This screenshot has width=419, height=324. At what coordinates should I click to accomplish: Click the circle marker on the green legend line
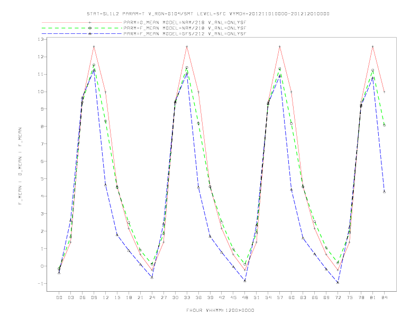(90, 28)
